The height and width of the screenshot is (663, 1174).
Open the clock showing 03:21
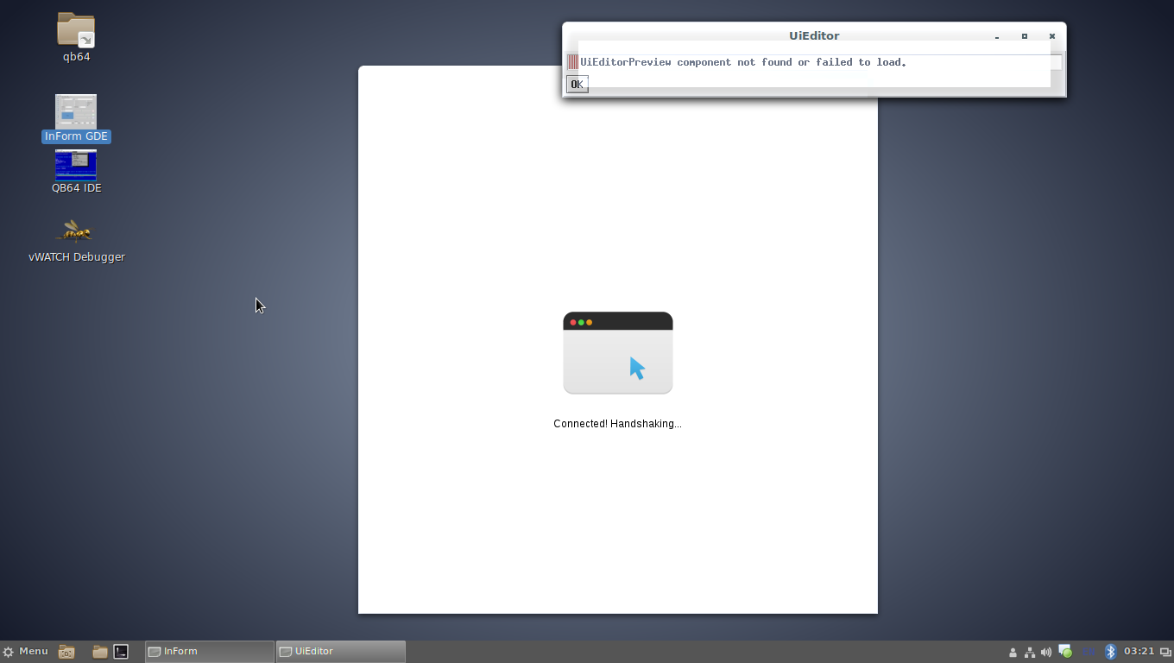pyautogui.click(x=1139, y=652)
